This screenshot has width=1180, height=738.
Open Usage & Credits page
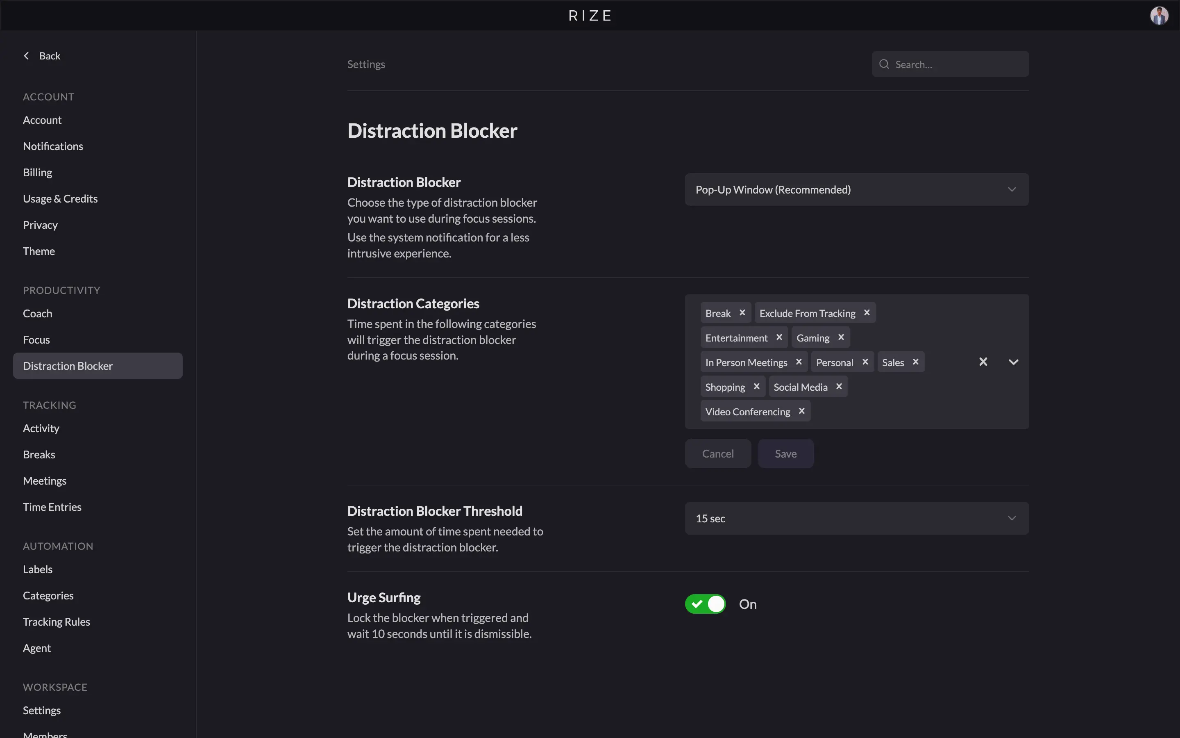(60, 199)
